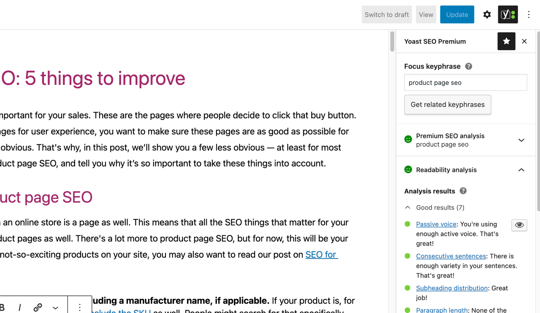Image resolution: width=540 pixels, height=313 pixels.
Task: Pin the Yoast SEO sidebar with the star icon
Action: 506,41
